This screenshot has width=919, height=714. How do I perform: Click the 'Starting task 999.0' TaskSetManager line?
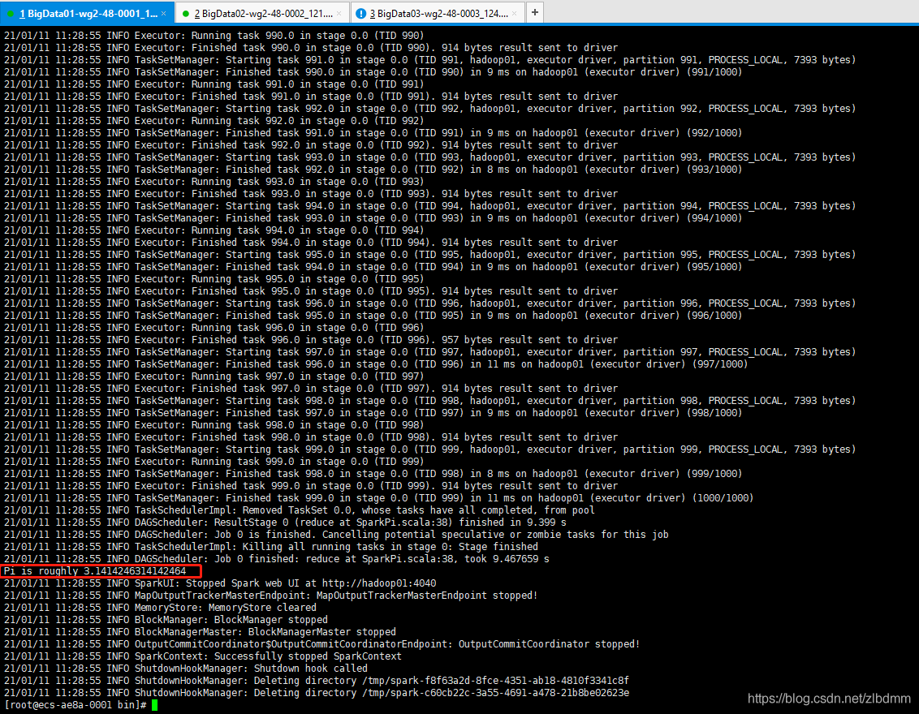(429, 449)
